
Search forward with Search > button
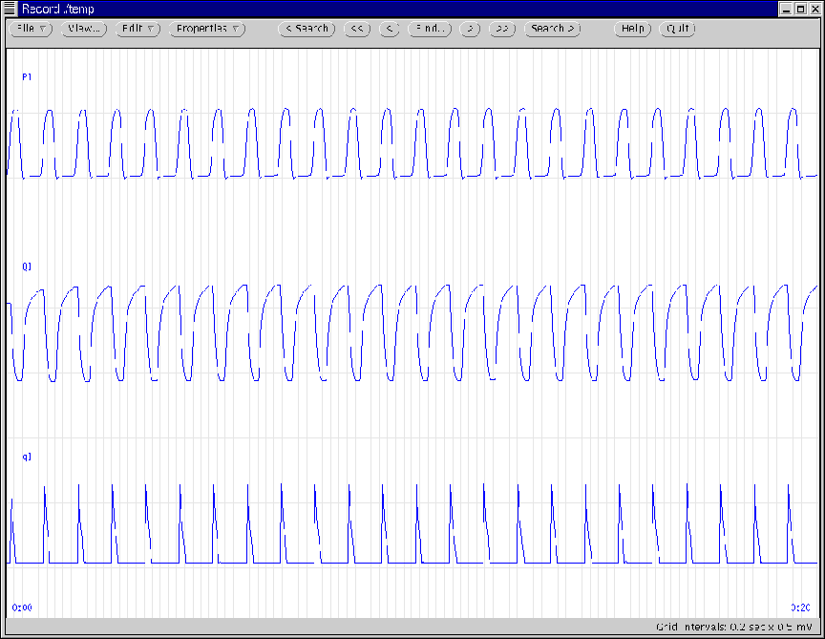pos(553,29)
